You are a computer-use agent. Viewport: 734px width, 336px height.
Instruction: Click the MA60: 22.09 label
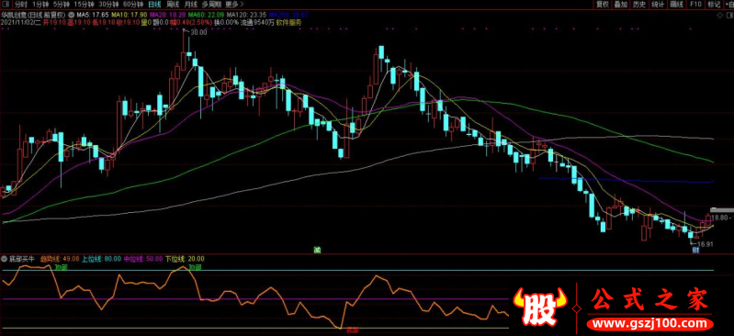coord(206,15)
